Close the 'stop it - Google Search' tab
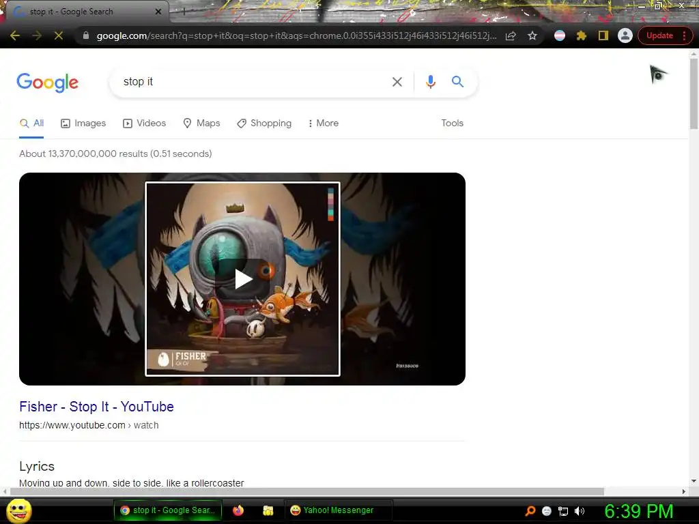Image resolution: width=699 pixels, height=524 pixels. pos(158,12)
